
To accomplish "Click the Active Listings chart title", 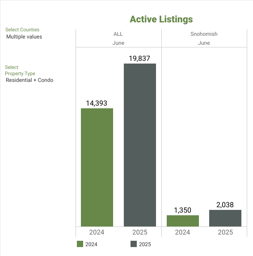I will (161, 19).
